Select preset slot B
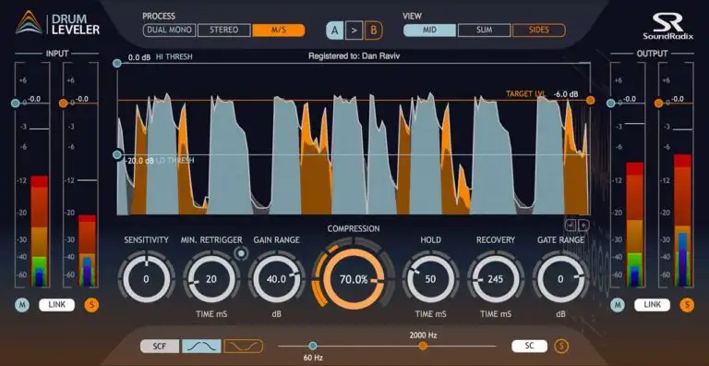This screenshot has height=366, width=709. coord(374,30)
